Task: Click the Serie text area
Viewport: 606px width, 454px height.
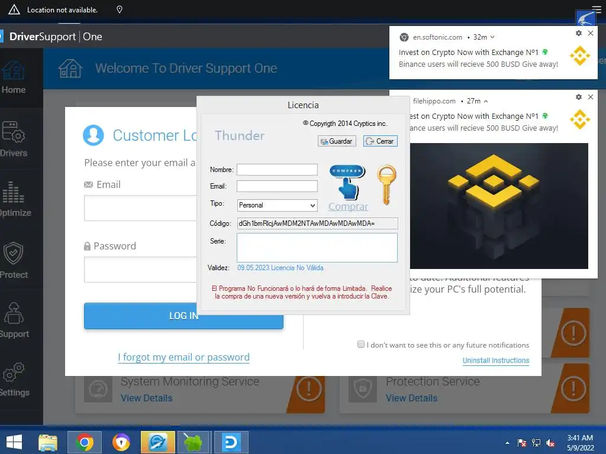Action: point(317,248)
